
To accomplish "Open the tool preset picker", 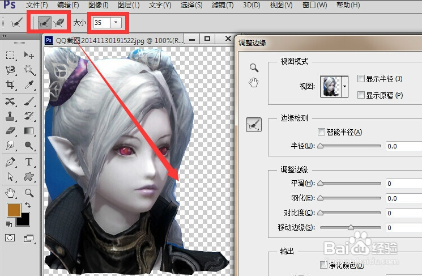I will (16, 23).
